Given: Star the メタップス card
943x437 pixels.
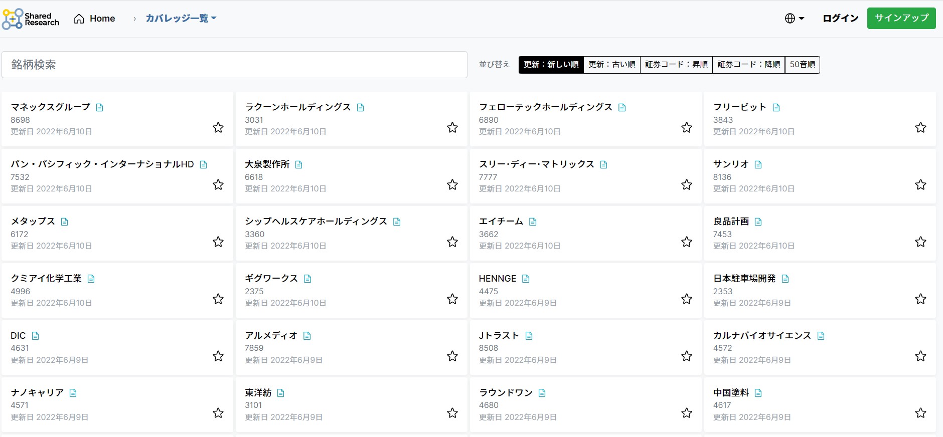Looking at the screenshot, I should pos(218,242).
